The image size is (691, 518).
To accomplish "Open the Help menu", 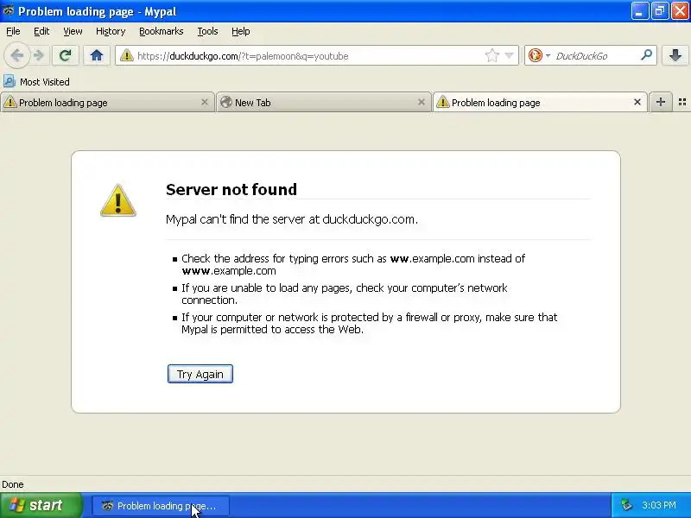I will [241, 31].
